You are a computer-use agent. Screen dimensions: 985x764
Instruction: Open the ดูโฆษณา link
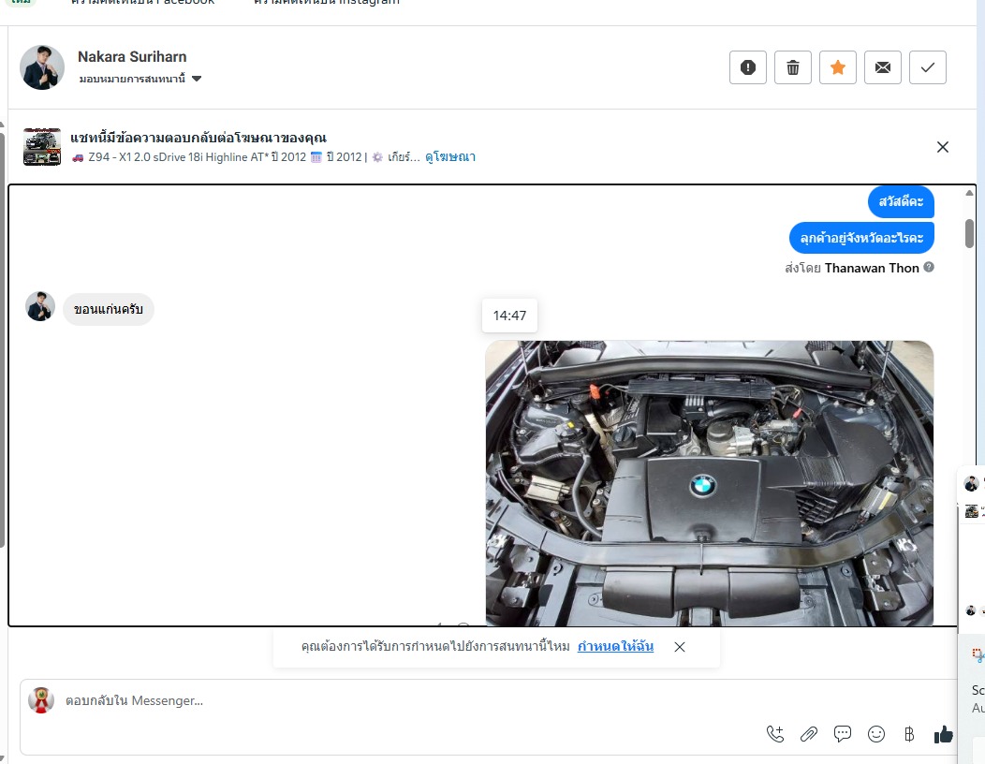tap(449, 157)
